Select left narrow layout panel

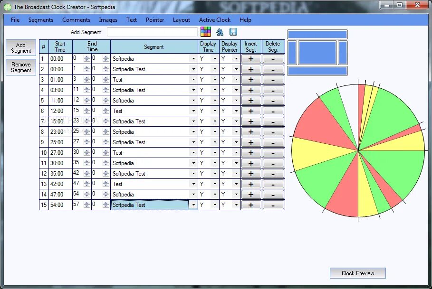[x=292, y=53]
